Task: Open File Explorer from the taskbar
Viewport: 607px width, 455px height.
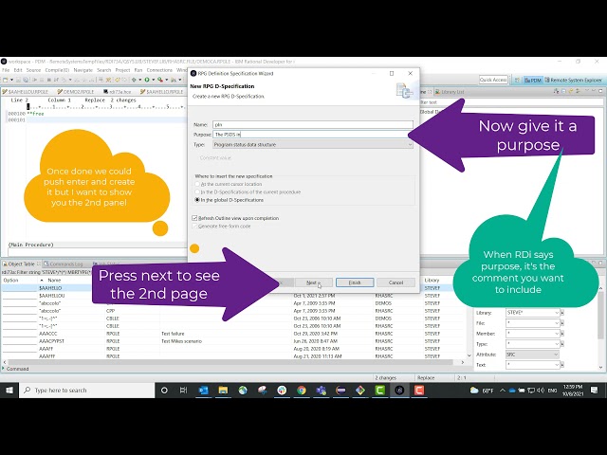Action: pyautogui.click(x=223, y=391)
